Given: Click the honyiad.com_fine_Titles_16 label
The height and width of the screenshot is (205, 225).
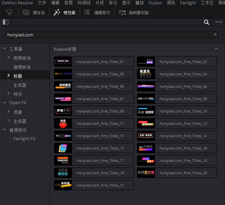Looking at the screenshot, I should pos(184,148).
